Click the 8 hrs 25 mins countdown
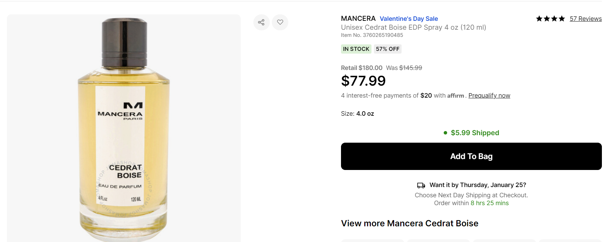606x242 pixels. (x=490, y=203)
